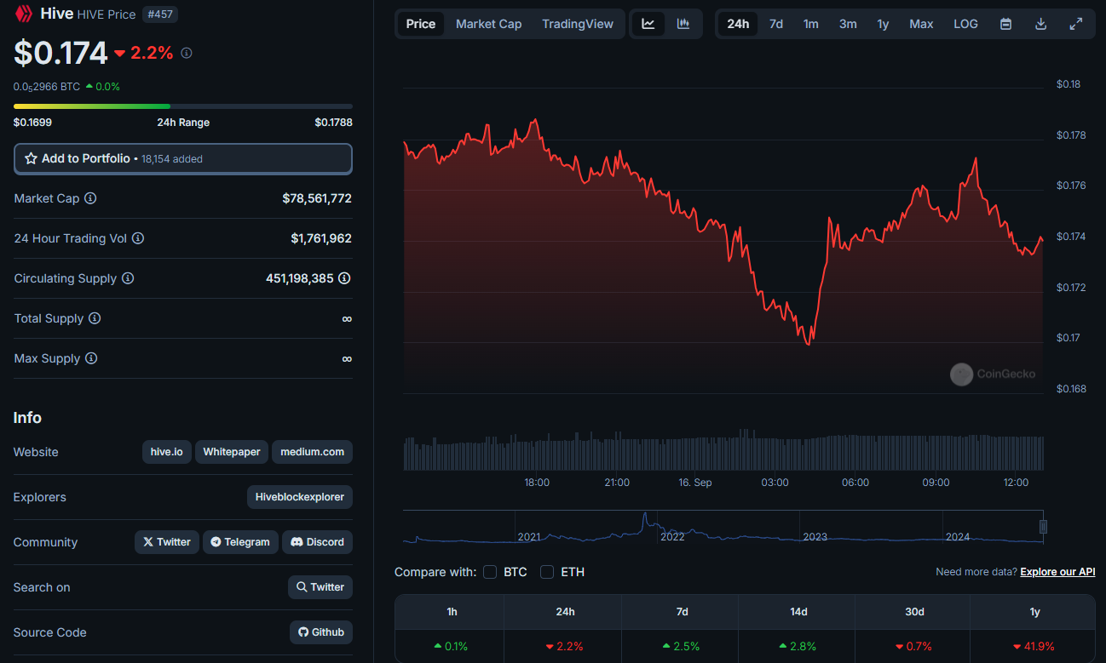
Task: Switch to candlestick chart view icon
Action: coord(683,24)
